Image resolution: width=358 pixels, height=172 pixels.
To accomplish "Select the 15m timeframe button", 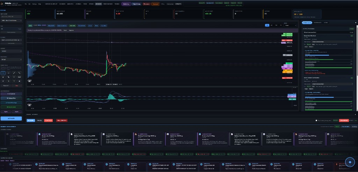I will [276, 25].
